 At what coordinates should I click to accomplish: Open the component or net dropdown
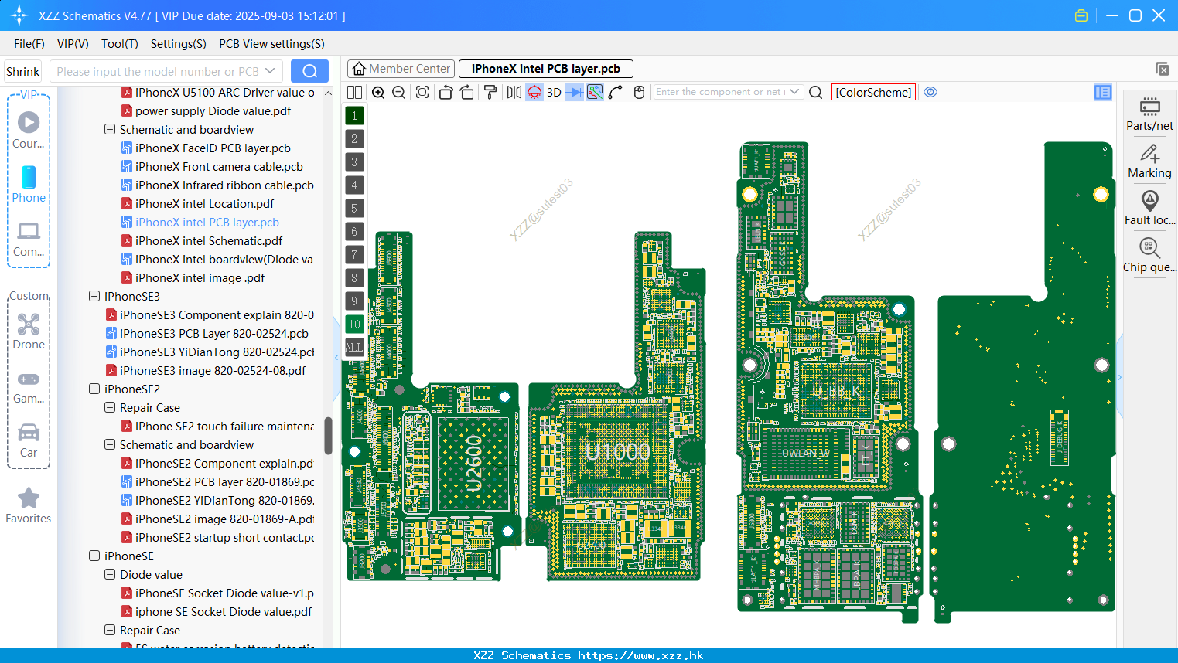(794, 92)
